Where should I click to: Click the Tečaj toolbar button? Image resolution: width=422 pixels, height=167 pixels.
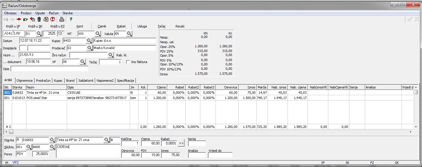click(x=161, y=26)
